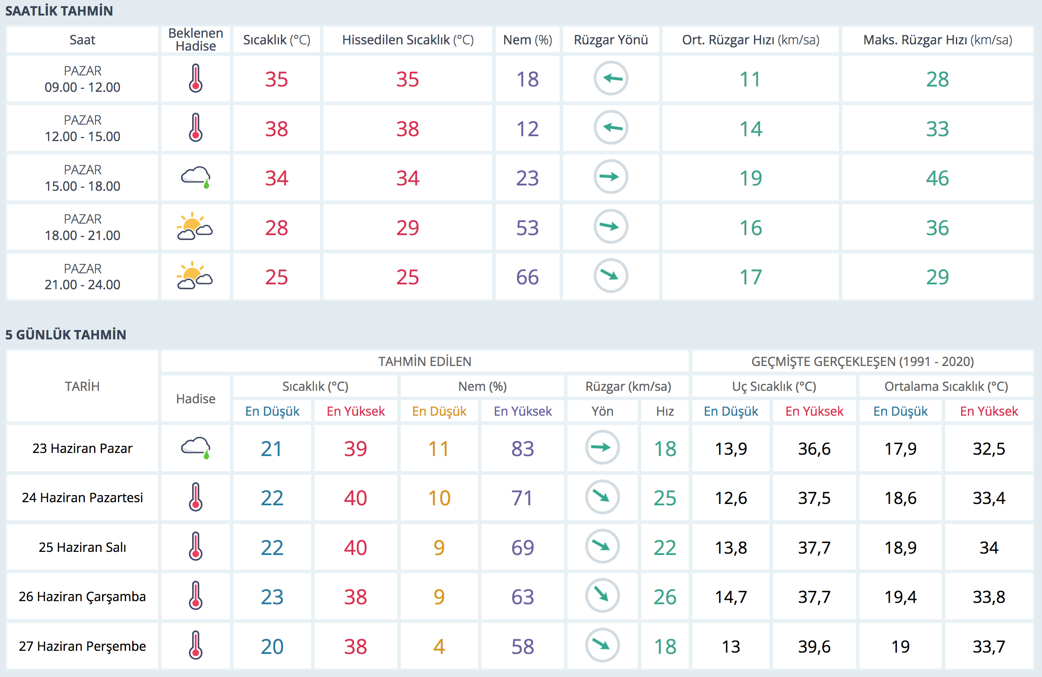The height and width of the screenshot is (677, 1042).
Task: Click the TAHMİN EDİLEN header
Action: 425,362
